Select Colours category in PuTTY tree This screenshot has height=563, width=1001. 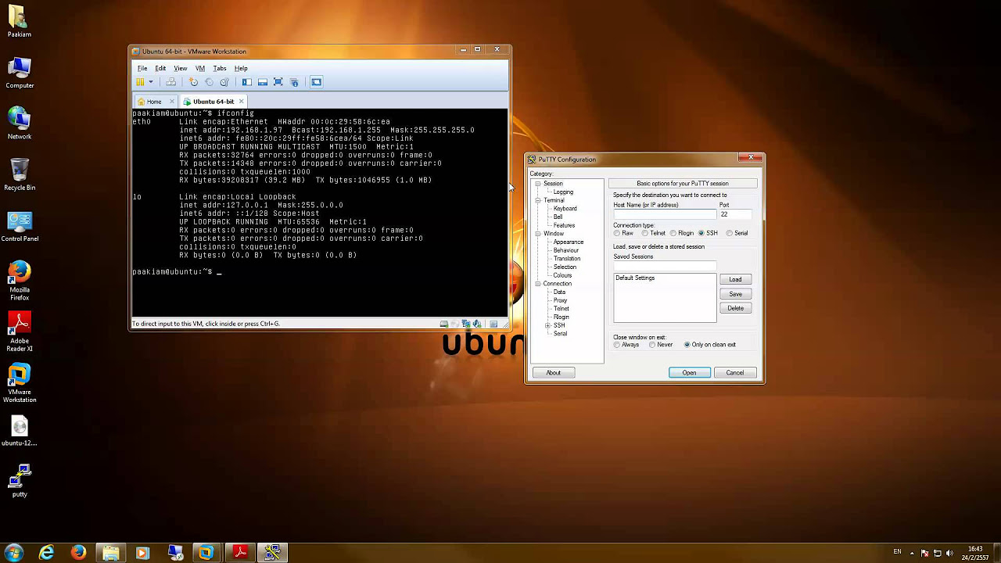pyautogui.click(x=562, y=275)
